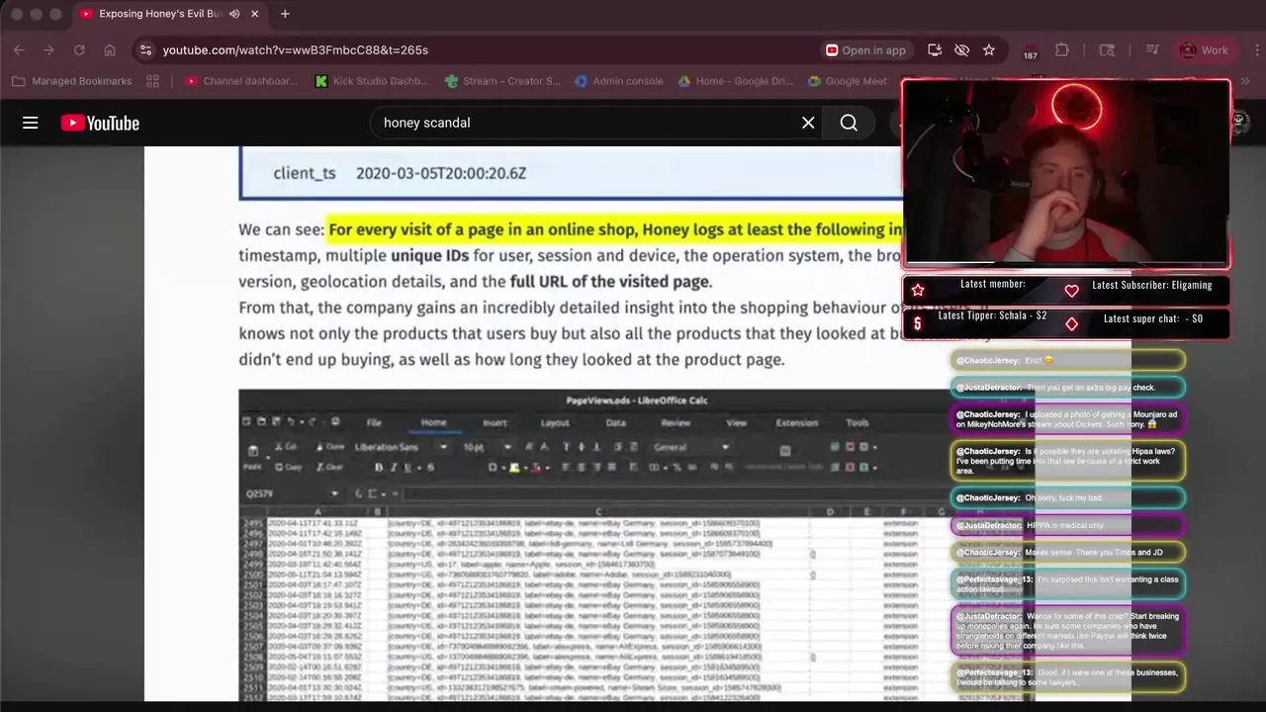Go back to the previous page

pyautogui.click(x=19, y=49)
